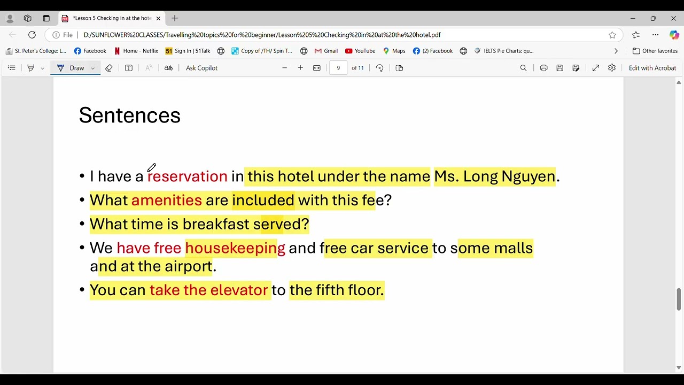Open the Draw tool options dropdown
The width and height of the screenshot is (684, 385).
pos(93,68)
